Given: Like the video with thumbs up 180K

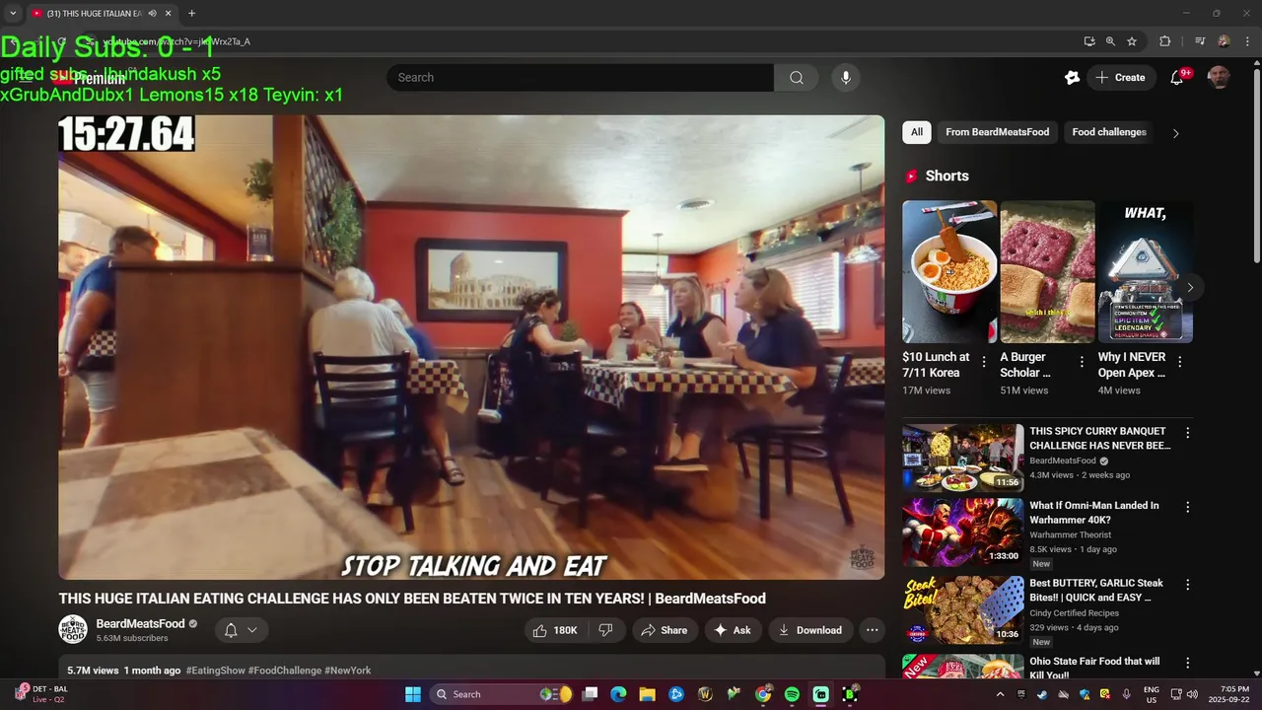Looking at the screenshot, I should pos(555,630).
